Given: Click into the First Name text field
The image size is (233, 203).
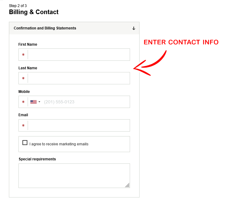Looking at the screenshot, I should [x=79, y=55].
